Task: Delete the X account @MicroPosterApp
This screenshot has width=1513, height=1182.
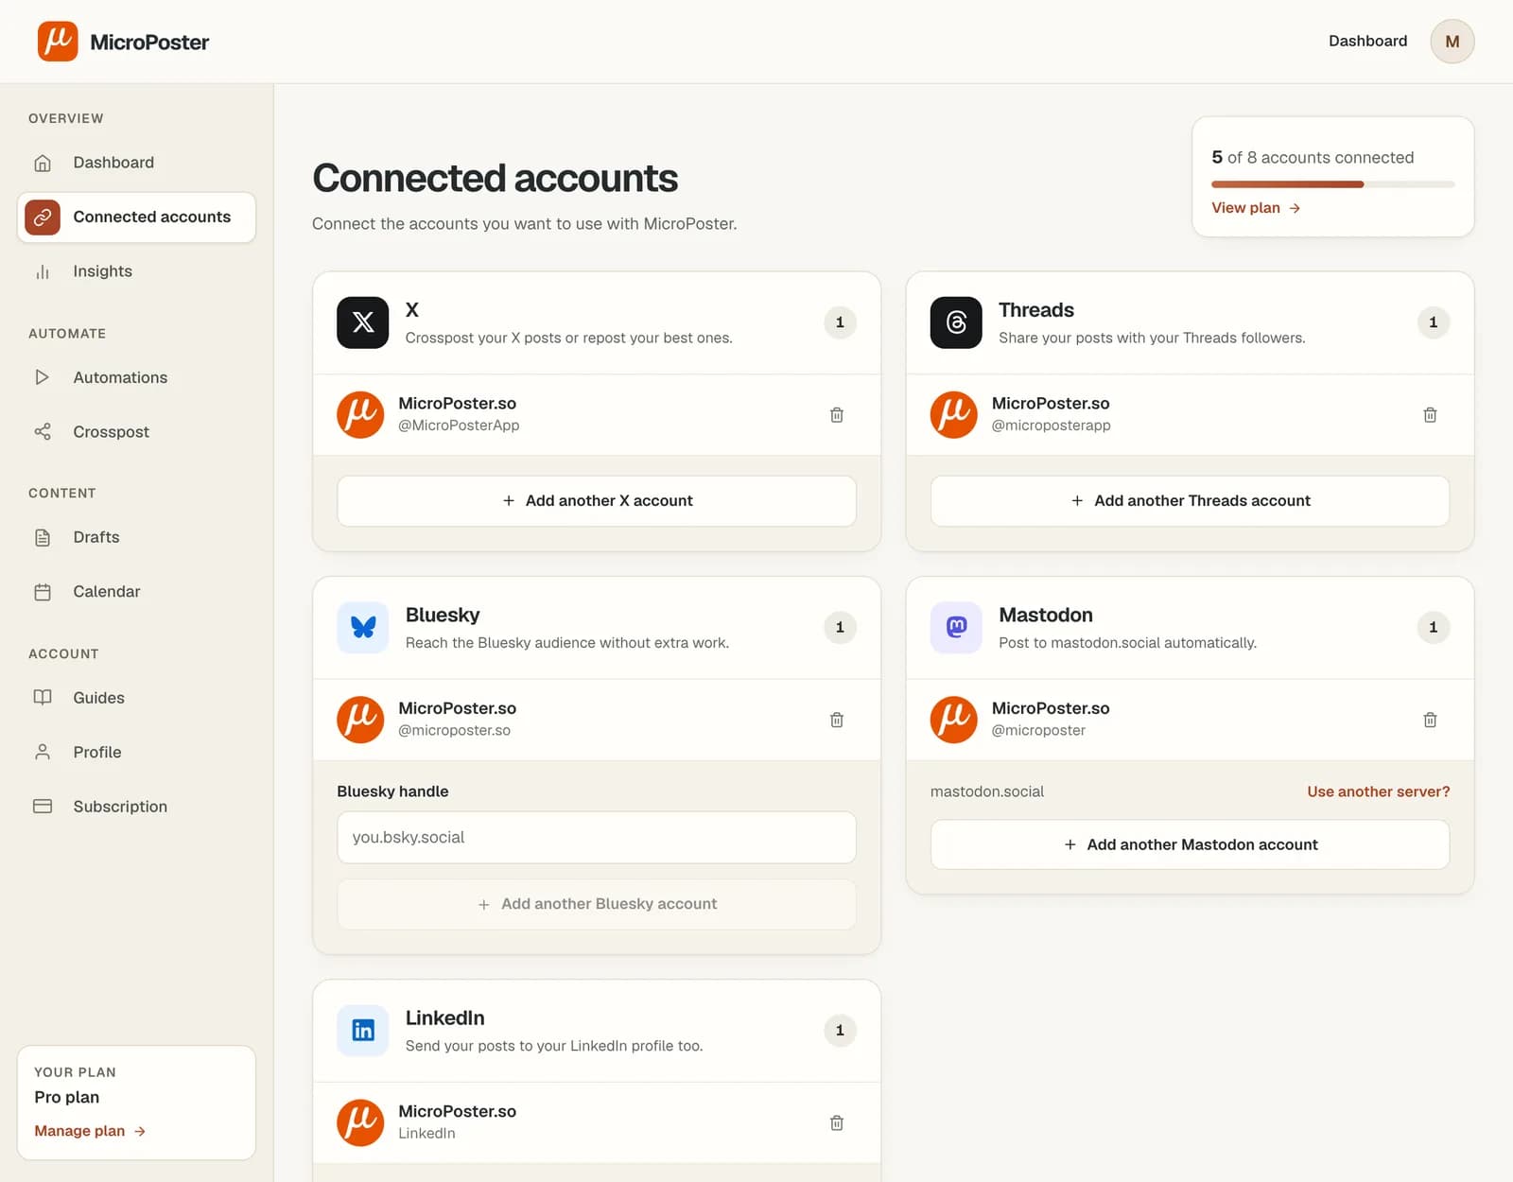Action: tap(837, 415)
